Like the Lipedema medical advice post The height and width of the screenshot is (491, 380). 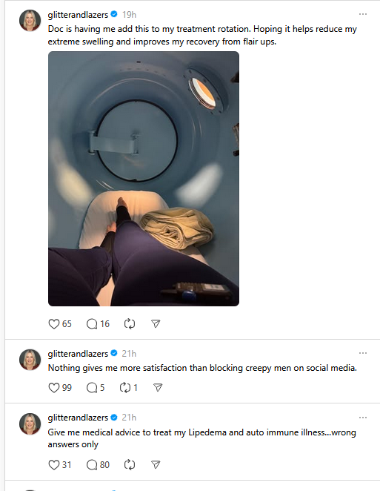pos(60,465)
